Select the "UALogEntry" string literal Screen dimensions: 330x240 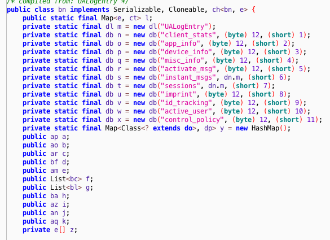[x=185, y=27]
